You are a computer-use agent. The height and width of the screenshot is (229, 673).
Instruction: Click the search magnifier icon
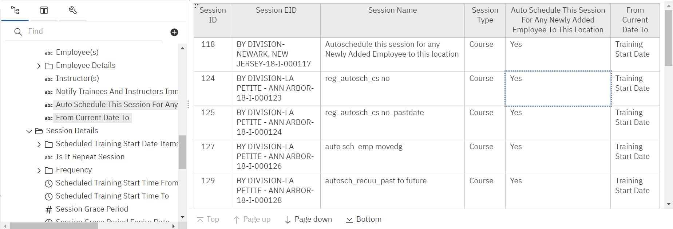coord(18,32)
